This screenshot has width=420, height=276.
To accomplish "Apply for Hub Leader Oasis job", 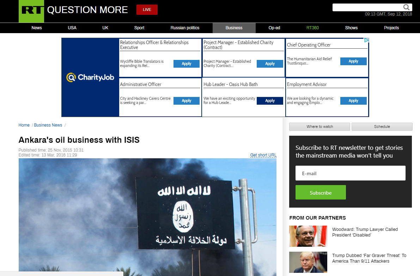I will coord(270,101).
